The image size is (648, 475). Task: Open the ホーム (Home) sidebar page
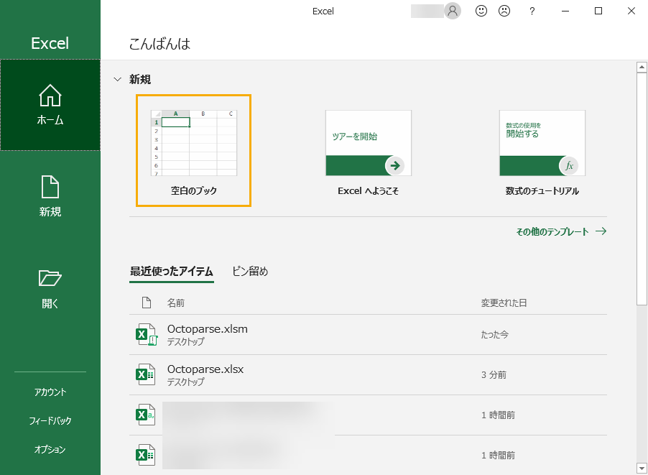(50, 105)
